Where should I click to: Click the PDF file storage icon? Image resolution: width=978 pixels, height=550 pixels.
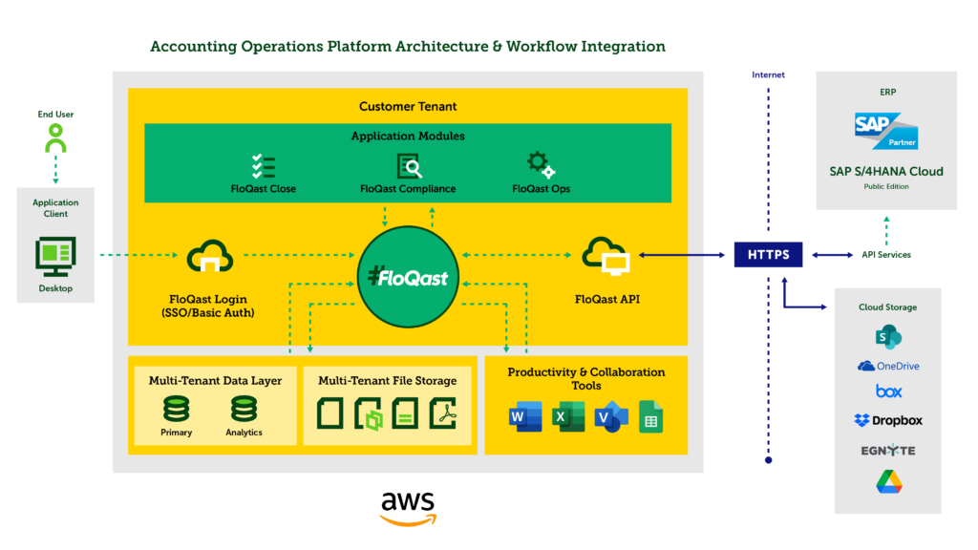[x=443, y=413]
